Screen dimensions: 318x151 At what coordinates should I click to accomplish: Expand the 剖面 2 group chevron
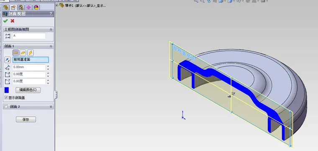point(51,106)
